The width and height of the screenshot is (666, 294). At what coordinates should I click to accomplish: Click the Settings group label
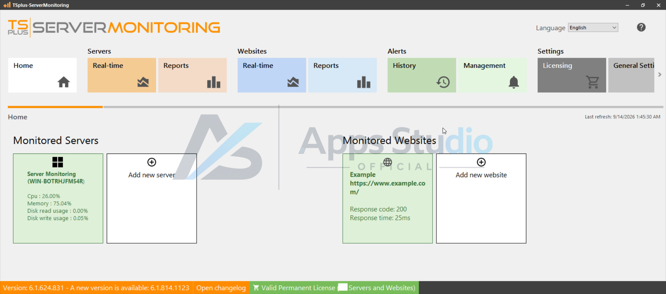coord(550,51)
